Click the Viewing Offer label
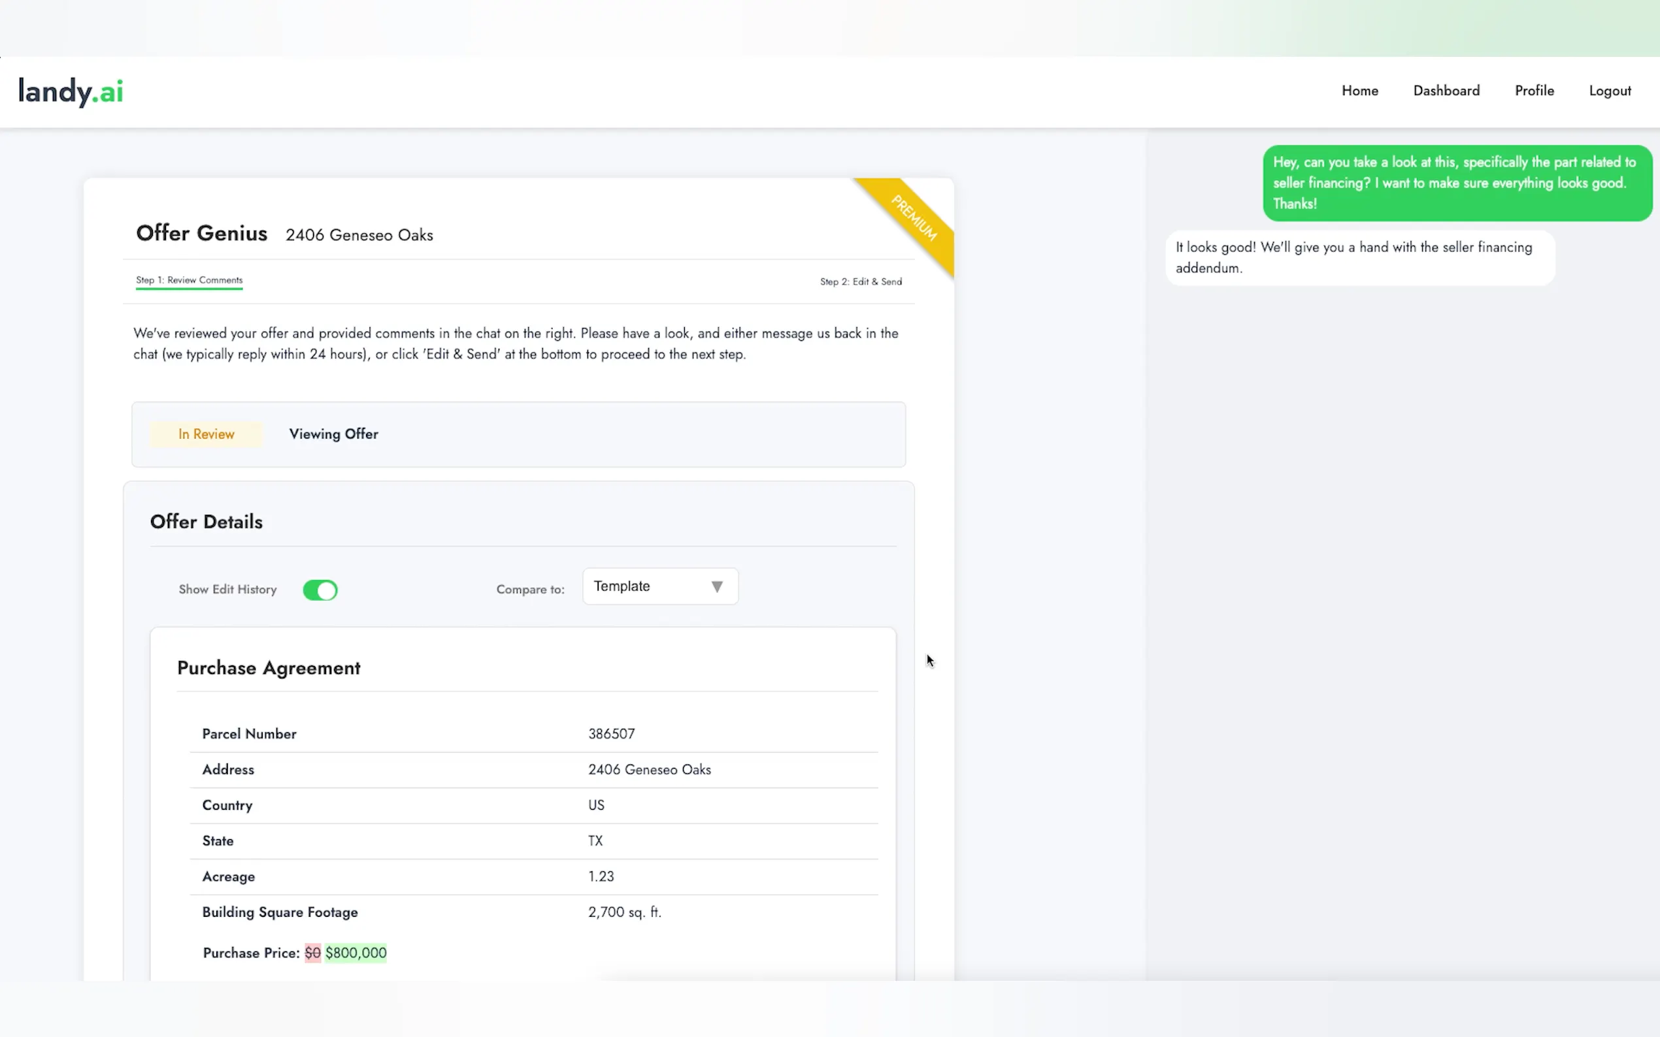Screen dimensions: 1660x1037 click(x=333, y=434)
